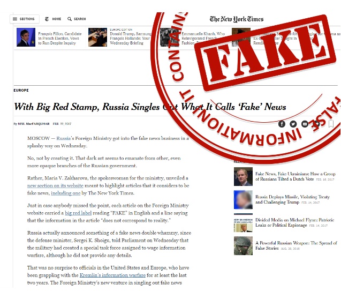The width and height of the screenshot is (341, 291).
Task: Open the 'including one' hyperlink
Action: [66, 193]
